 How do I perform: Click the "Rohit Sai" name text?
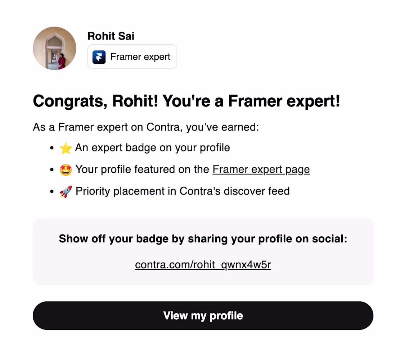coord(111,36)
